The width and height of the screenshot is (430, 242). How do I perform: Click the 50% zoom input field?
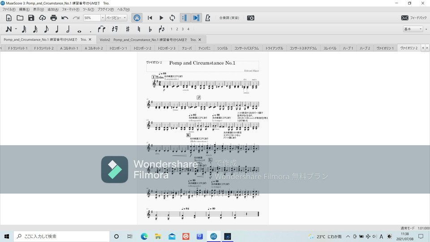point(92,18)
